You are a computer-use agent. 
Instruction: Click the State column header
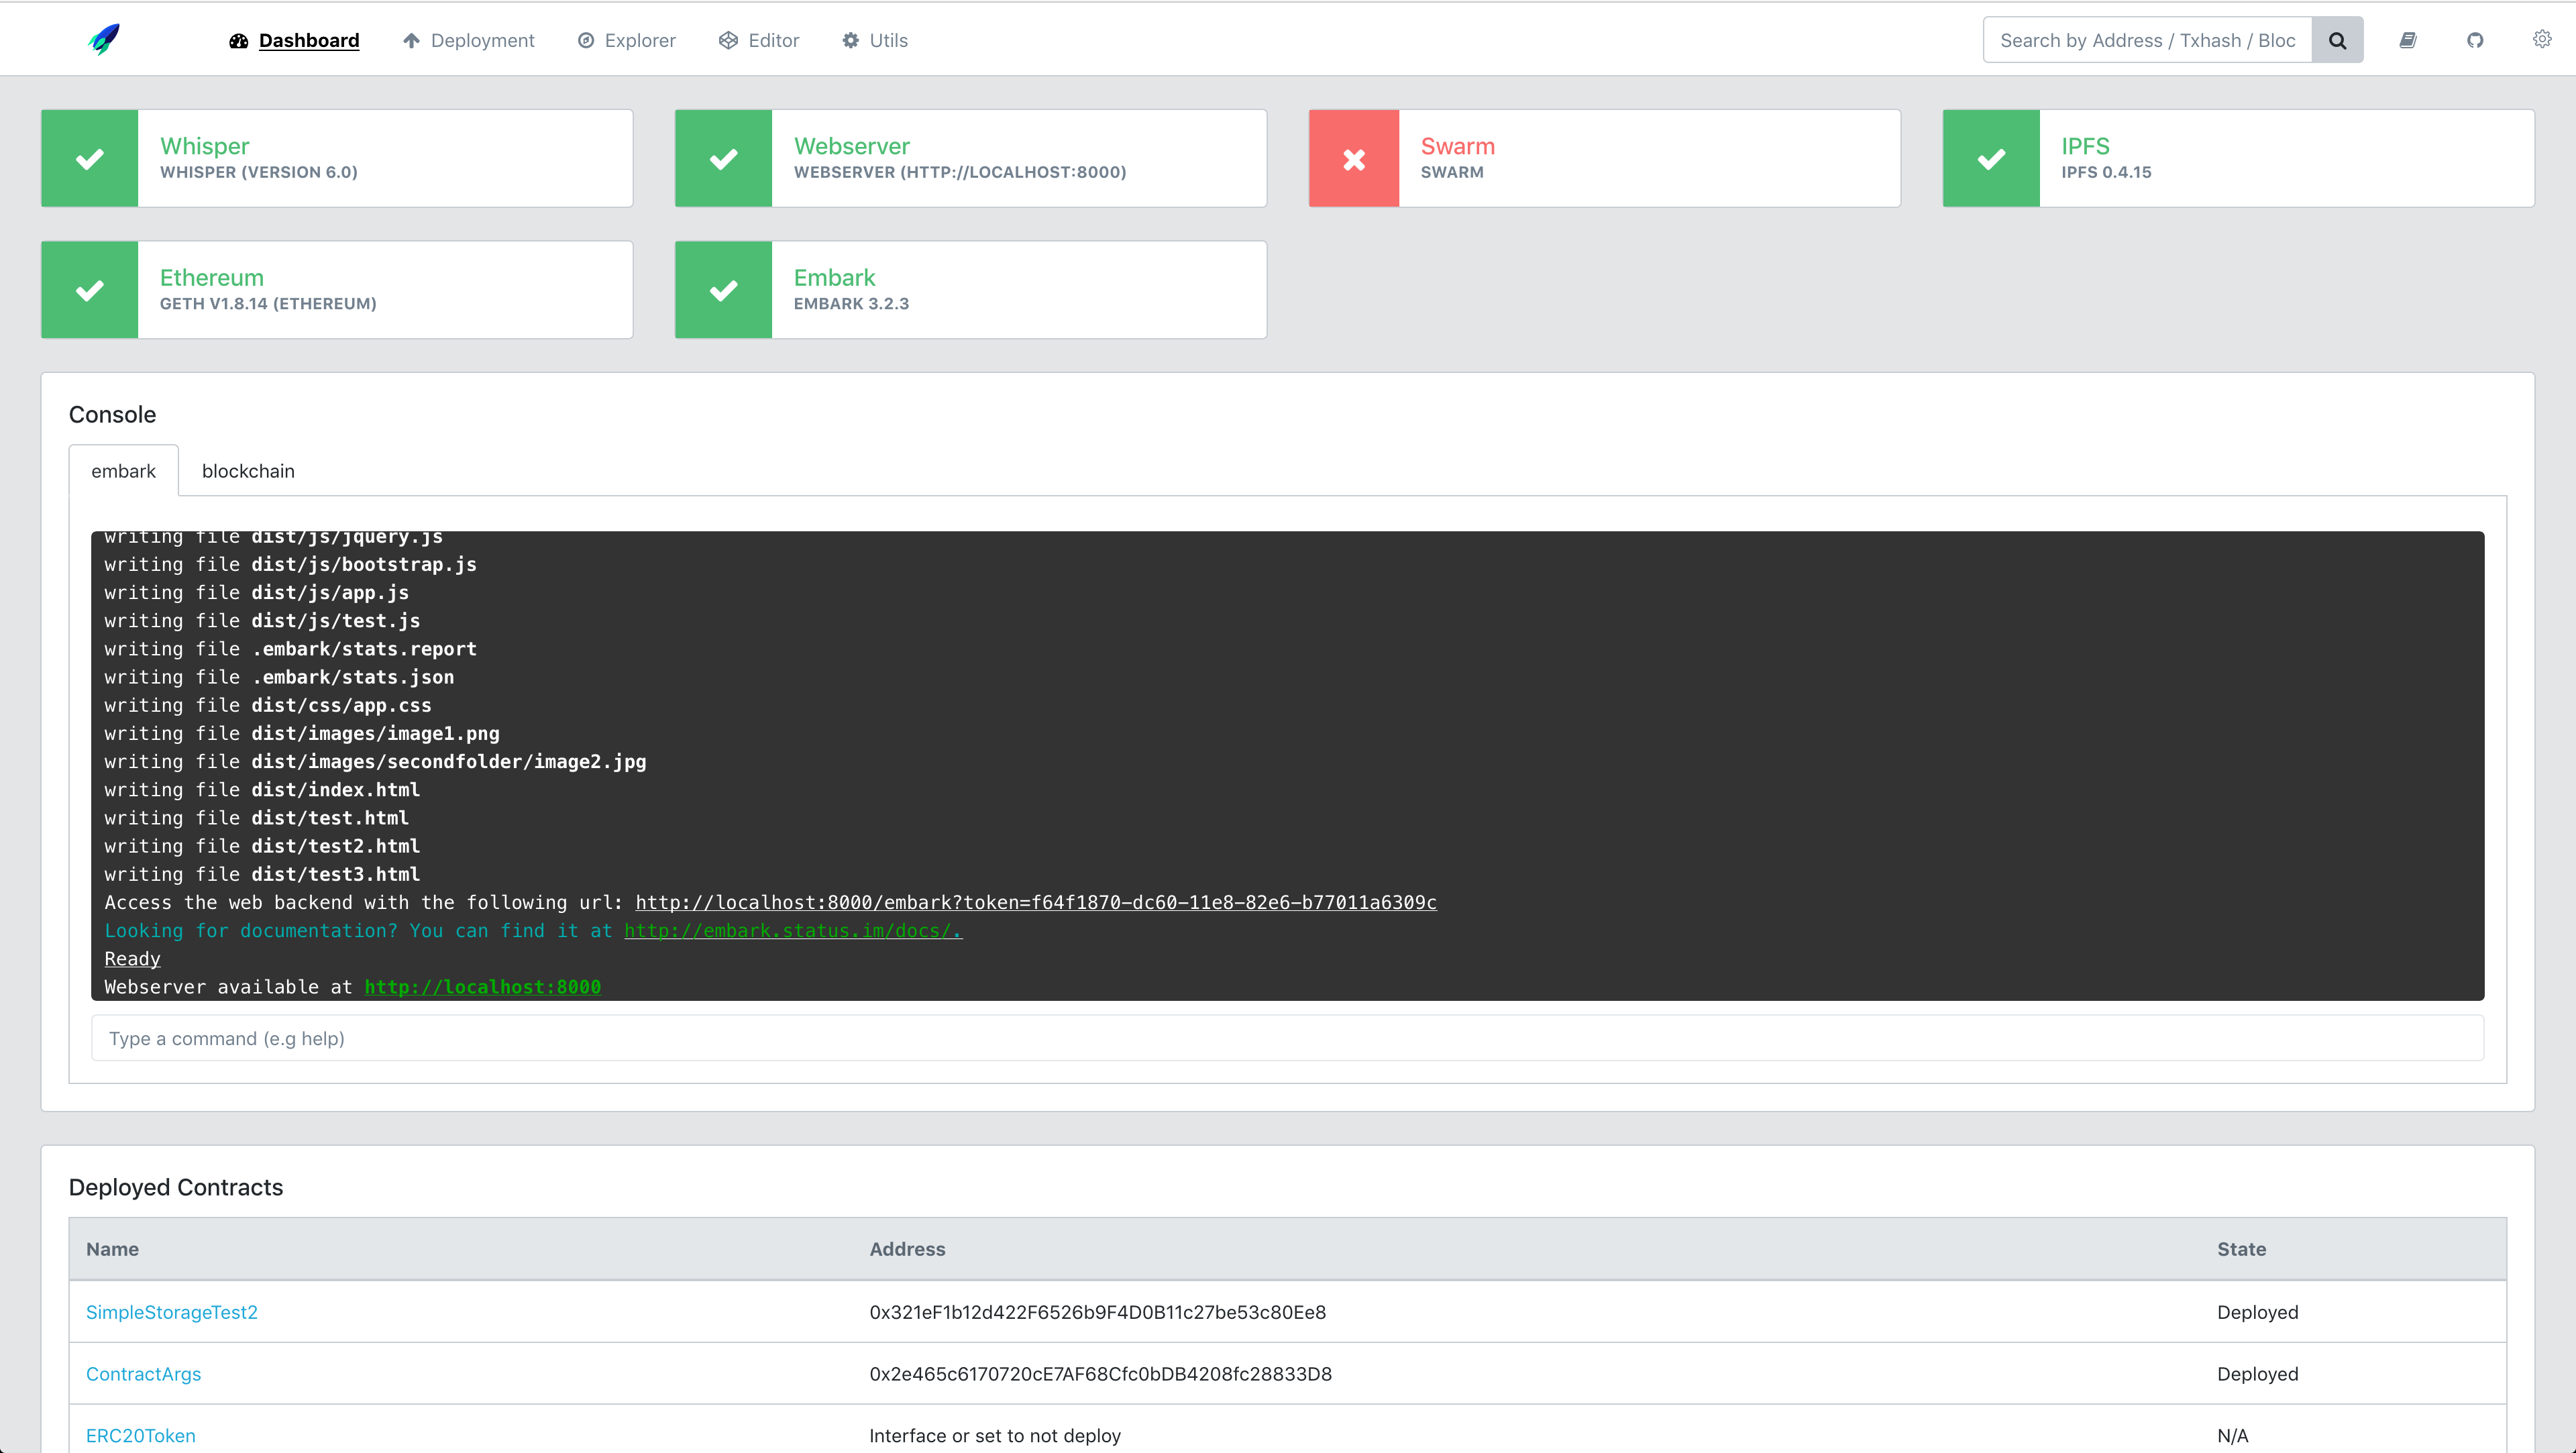pos(2241,1249)
